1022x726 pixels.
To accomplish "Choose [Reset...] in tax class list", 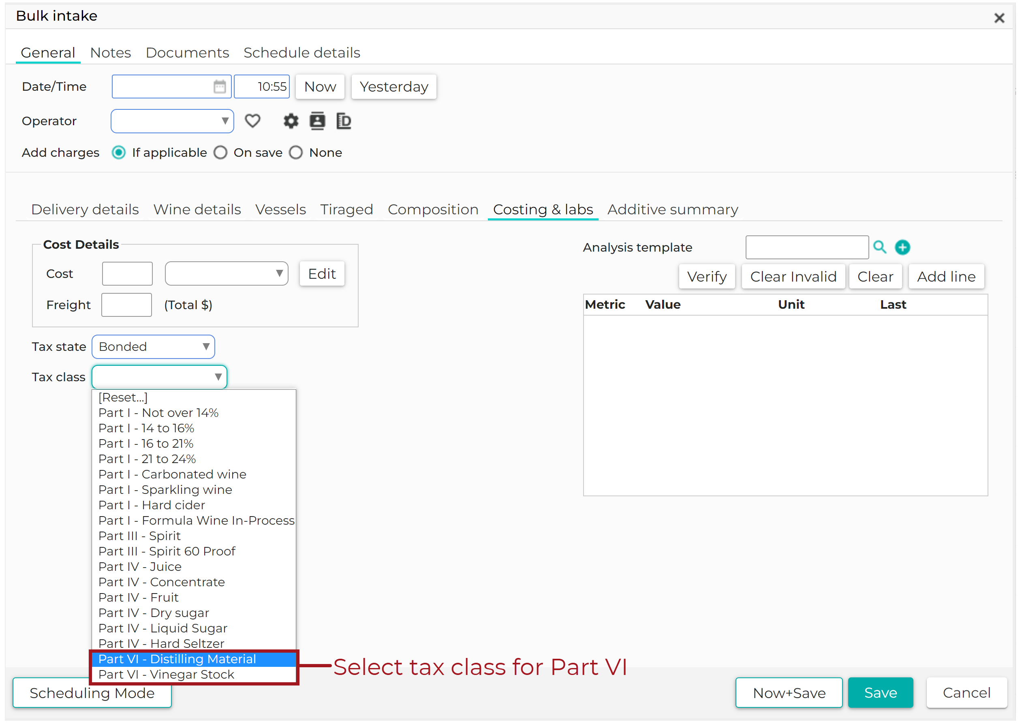I will point(194,397).
